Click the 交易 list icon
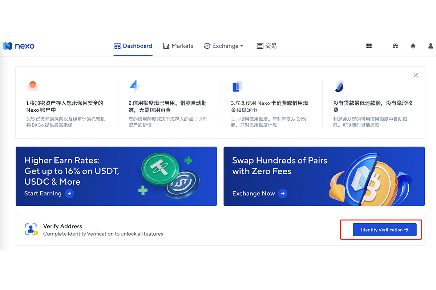Viewport: 436px width, 290px height. 260,46
